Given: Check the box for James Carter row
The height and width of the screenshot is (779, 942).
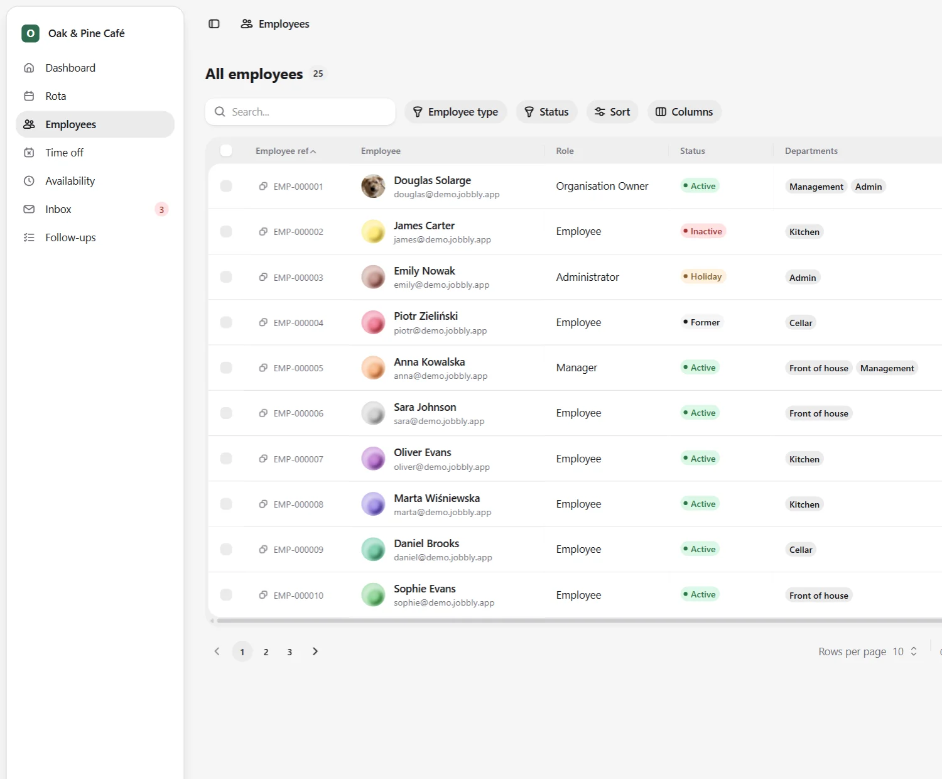Looking at the screenshot, I should (x=226, y=231).
